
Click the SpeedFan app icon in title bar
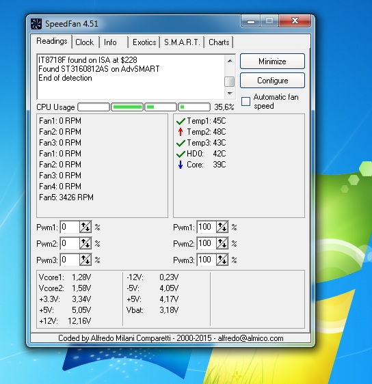click(36, 24)
